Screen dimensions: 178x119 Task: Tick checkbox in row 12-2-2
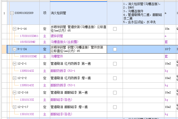click(x=115, y=78)
